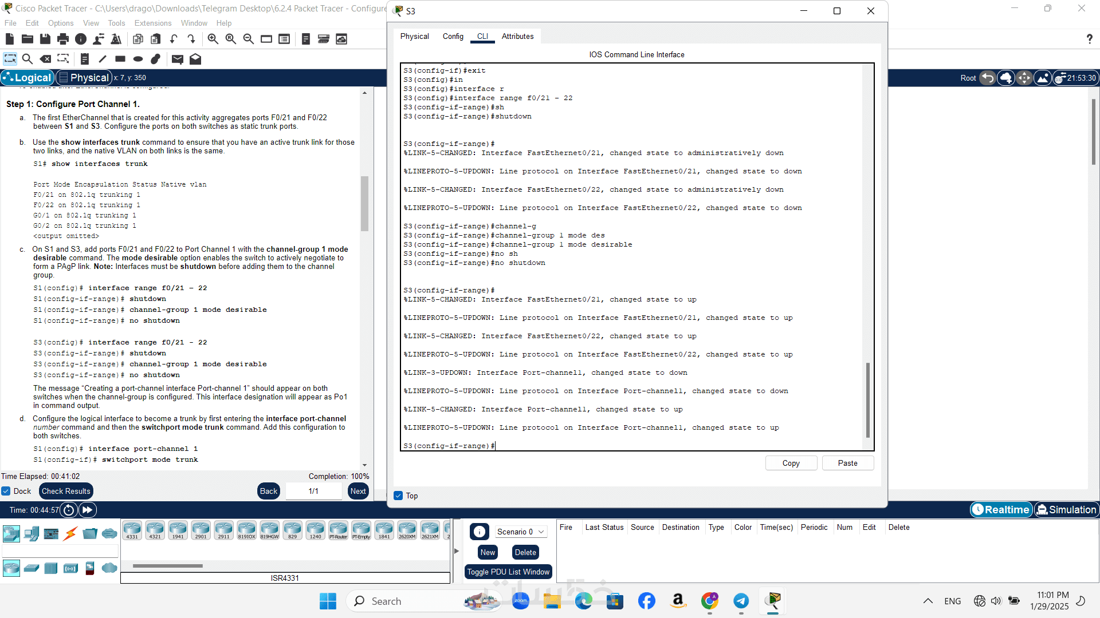Click the Fast Forward Time button
Screen dimensions: 1100x618
[88, 510]
